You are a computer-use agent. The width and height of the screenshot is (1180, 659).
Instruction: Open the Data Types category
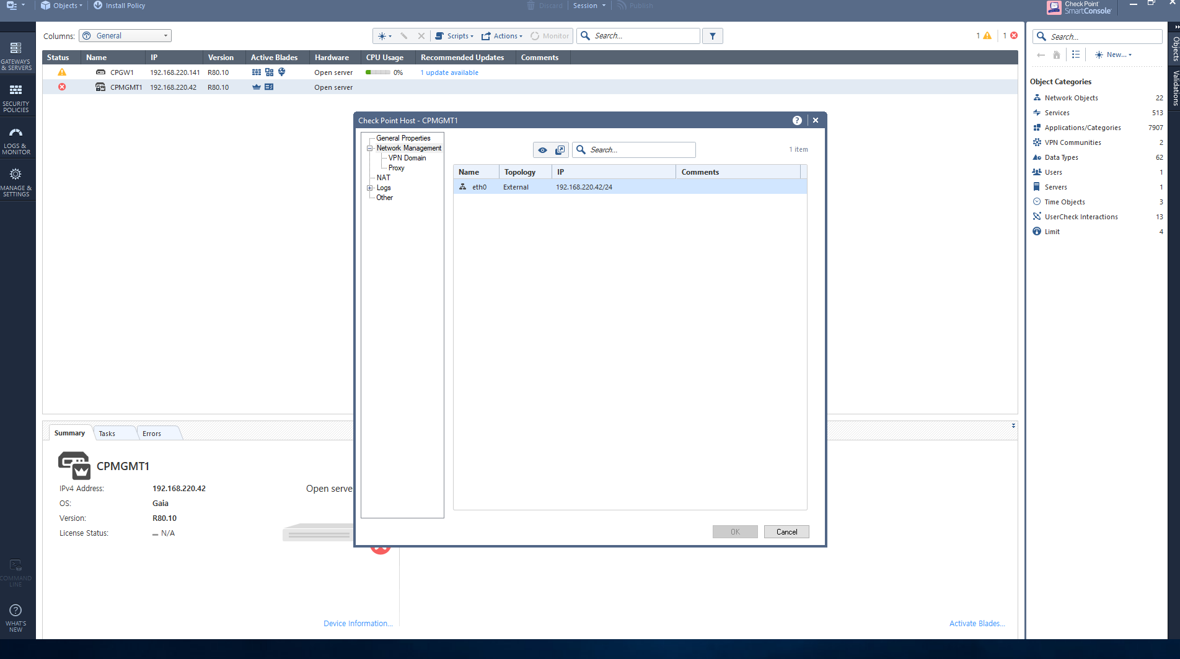(x=1098, y=157)
